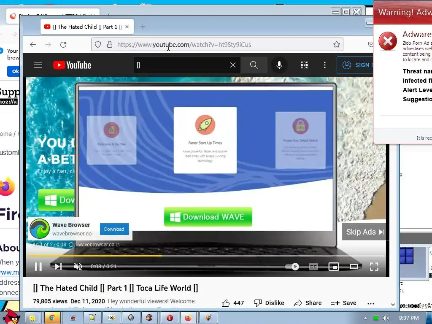The height and width of the screenshot is (324, 432).
Task: Enable miniplayer mode
Action: point(334,267)
